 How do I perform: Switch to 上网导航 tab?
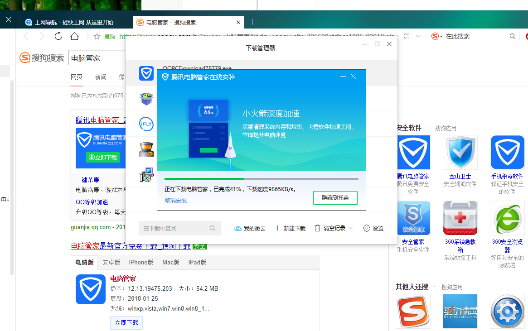pos(74,22)
